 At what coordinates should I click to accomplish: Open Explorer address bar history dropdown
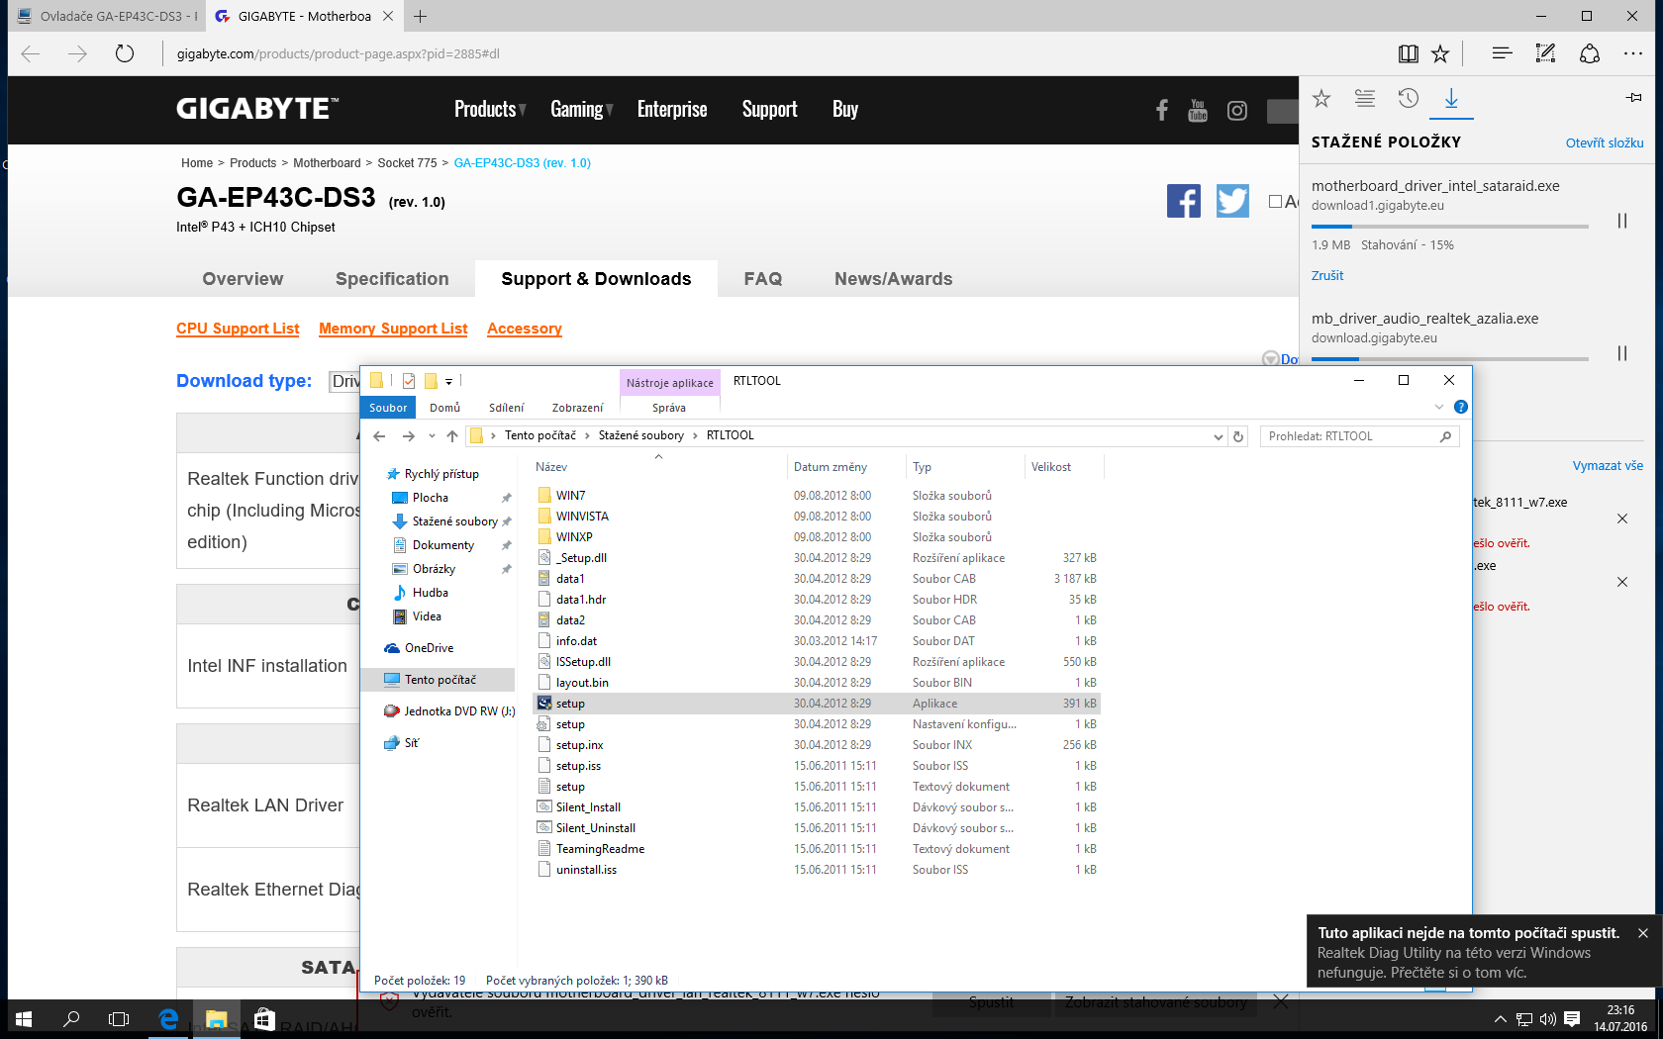pyautogui.click(x=1219, y=436)
